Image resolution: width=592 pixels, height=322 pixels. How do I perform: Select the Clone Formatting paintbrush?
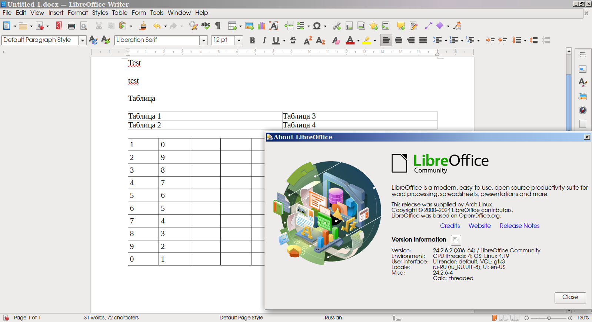coord(143,26)
